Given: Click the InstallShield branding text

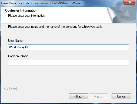Looking at the screenshot, I should [x=9, y=89].
